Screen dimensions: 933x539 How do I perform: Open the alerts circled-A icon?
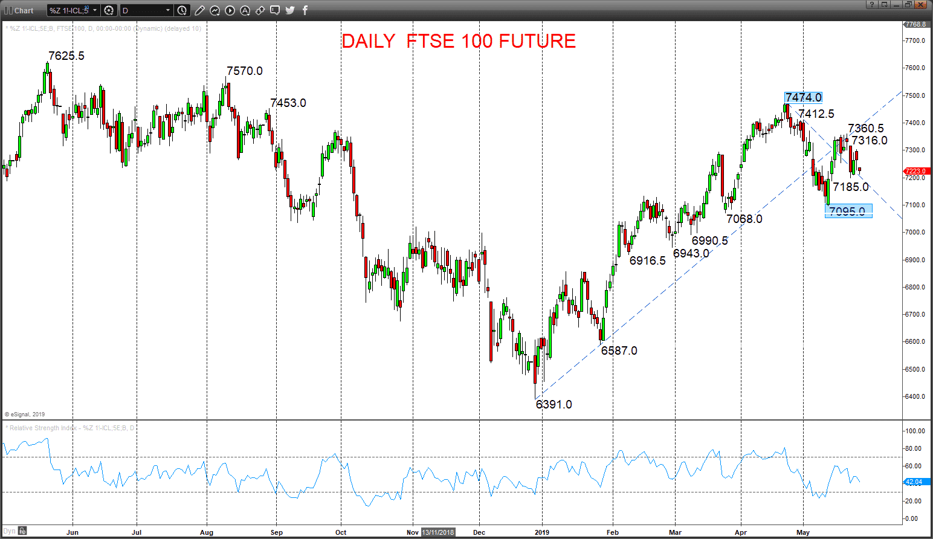click(245, 10)
